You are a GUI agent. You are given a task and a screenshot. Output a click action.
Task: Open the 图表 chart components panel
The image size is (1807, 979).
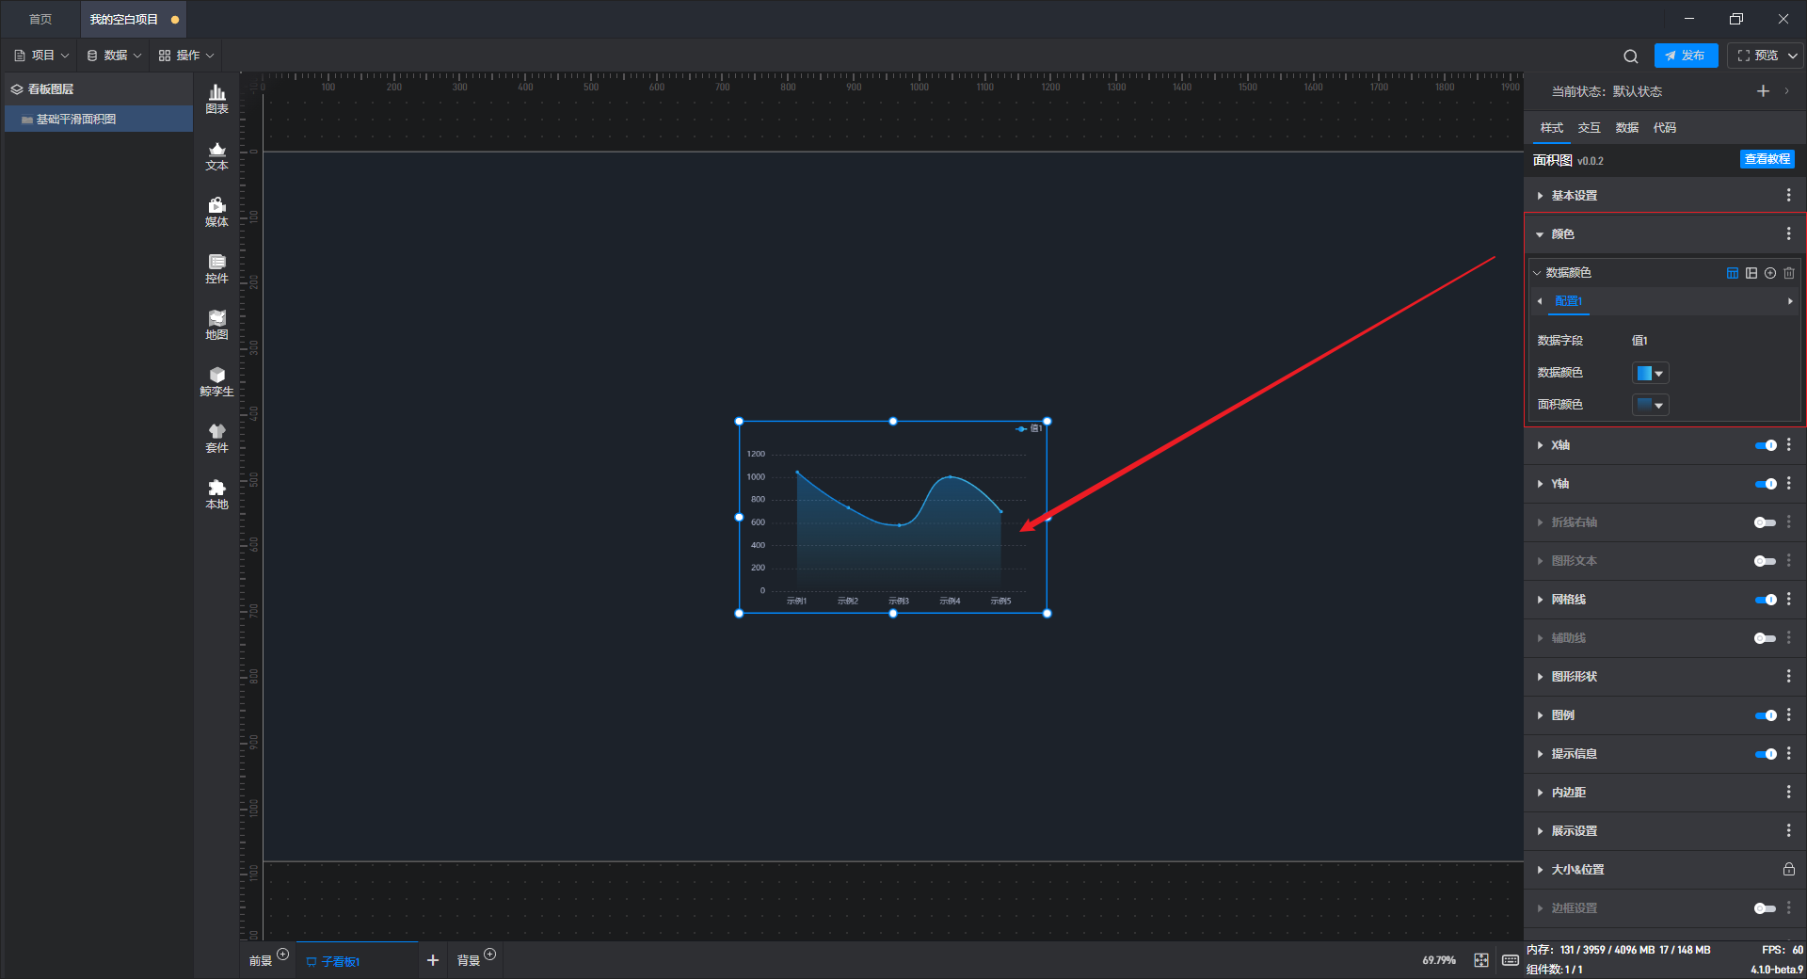(x=216, y=99)
